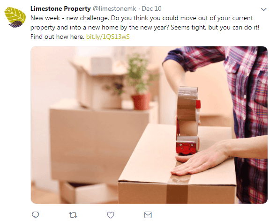Like the tweet with the heart icon
Viewport: 269px width, 221px height.
pyautogui.click(x=111, y=215)
